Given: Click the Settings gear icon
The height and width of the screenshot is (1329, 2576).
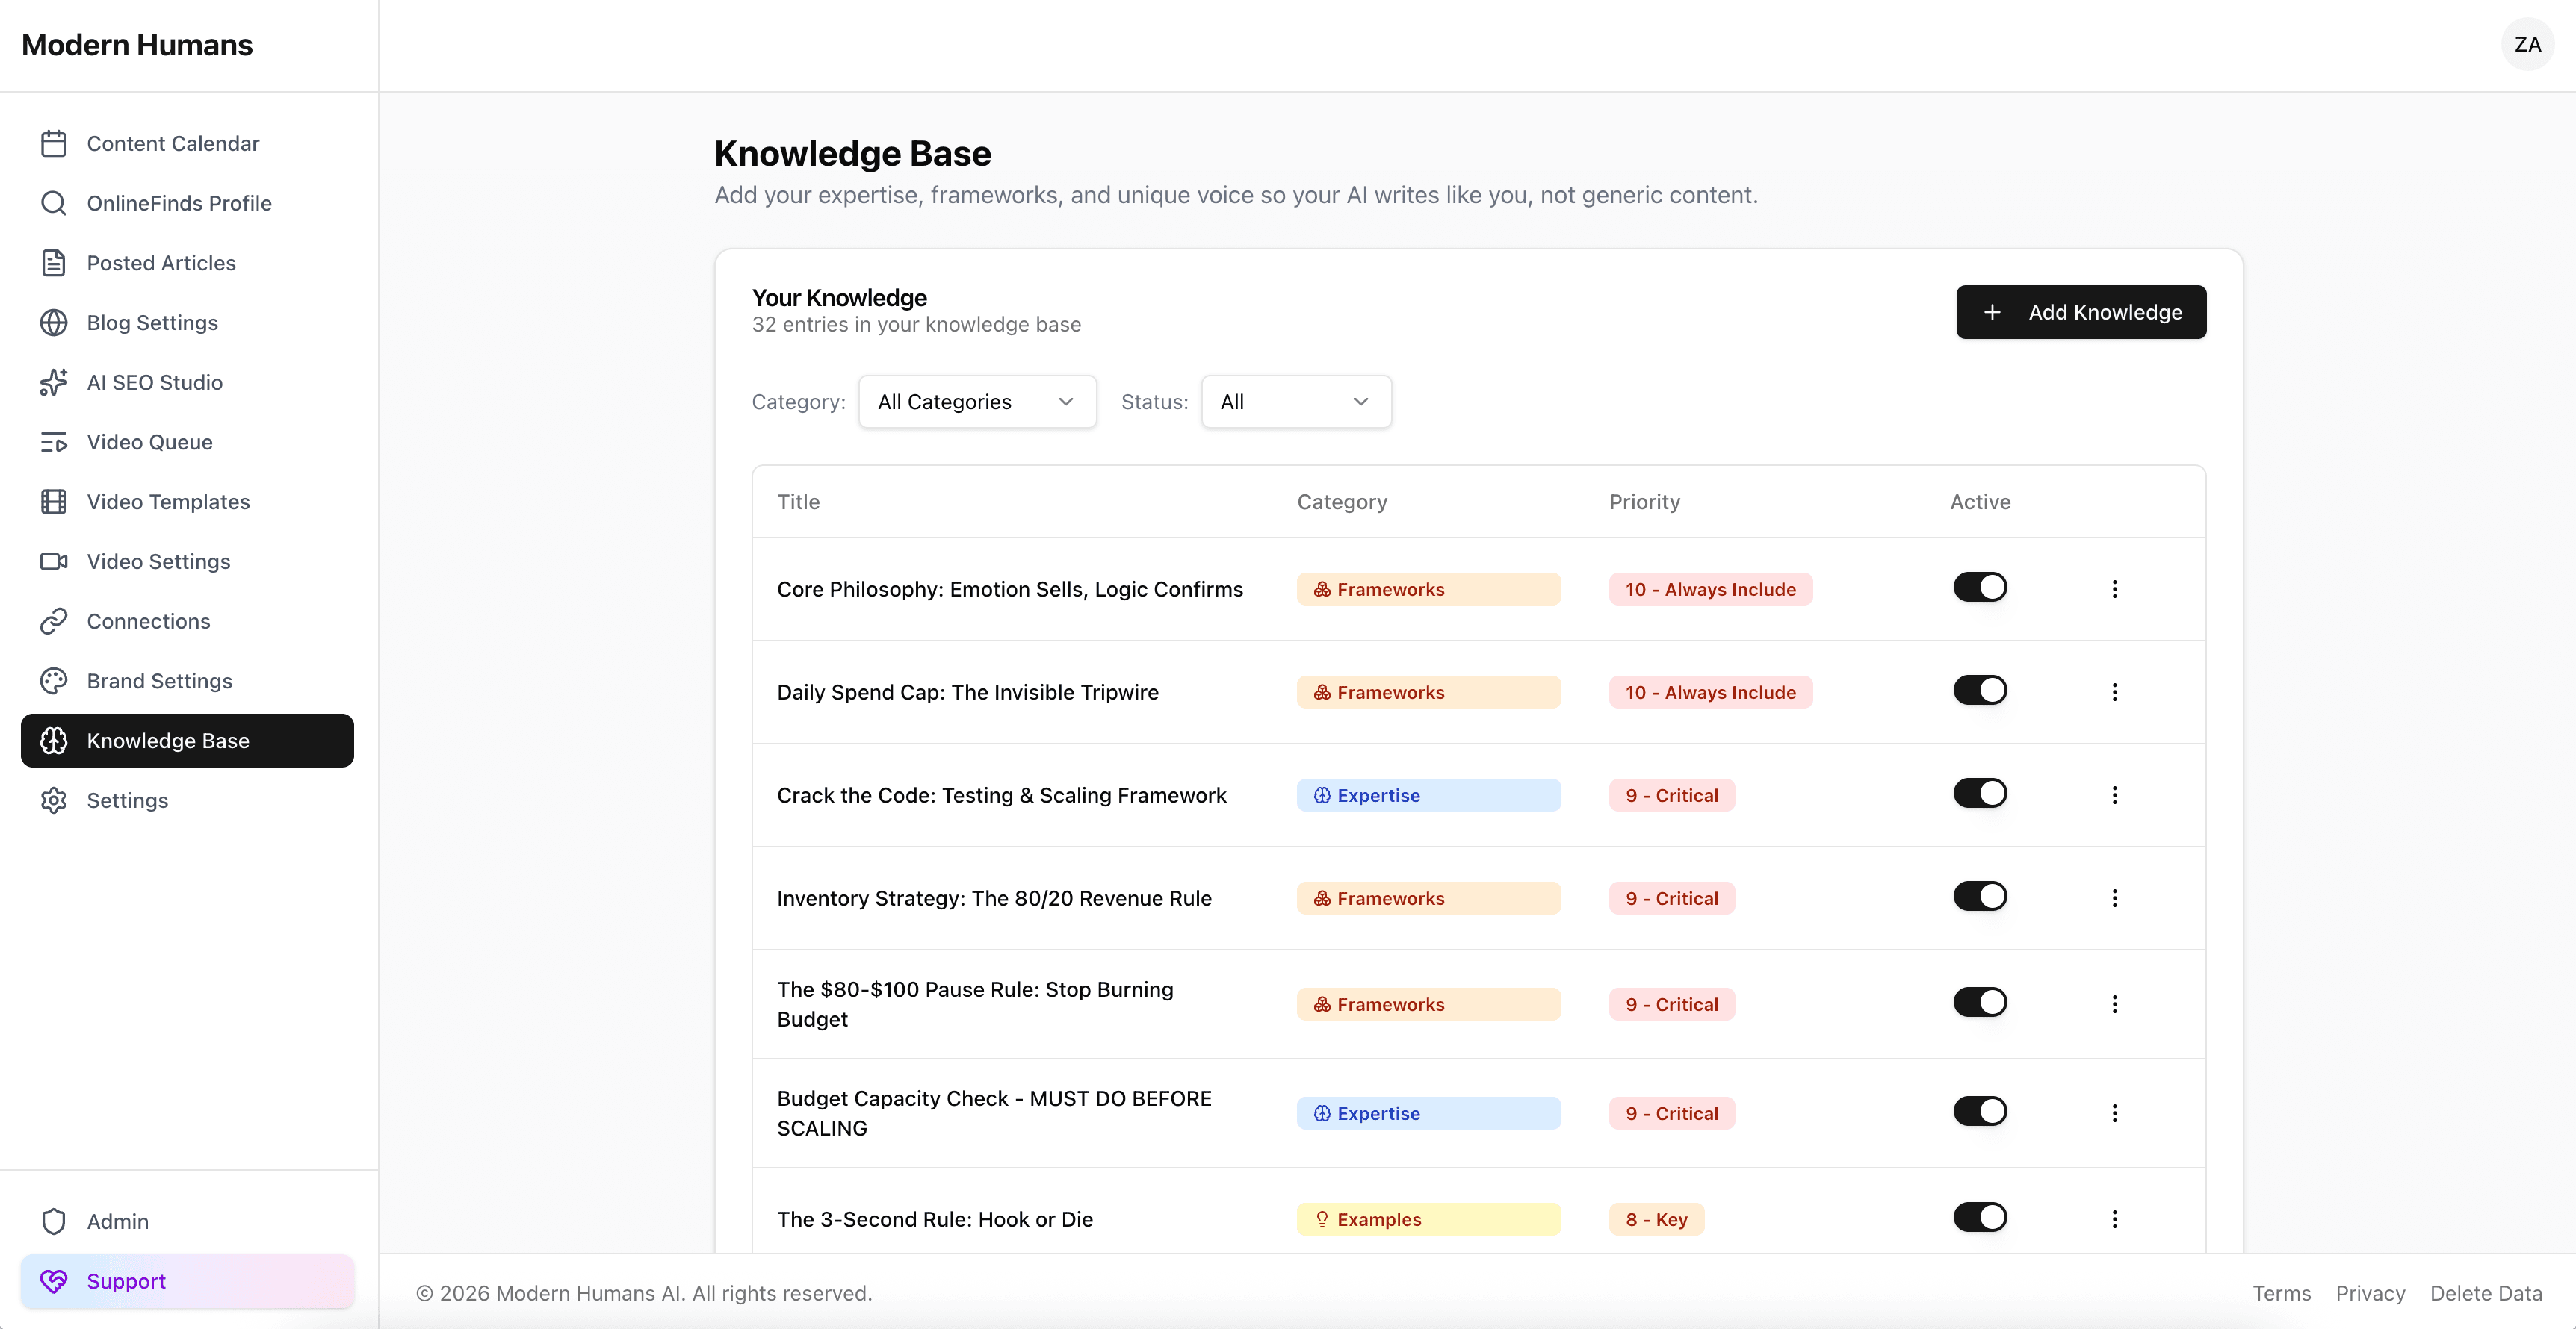Looking at the screenshot, I should pos(54,800).
